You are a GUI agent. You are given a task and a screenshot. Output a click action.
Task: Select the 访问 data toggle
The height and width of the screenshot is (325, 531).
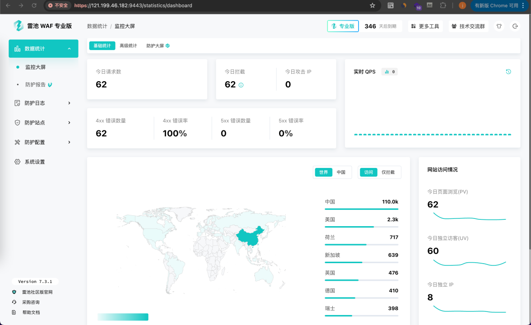point(368,172)
